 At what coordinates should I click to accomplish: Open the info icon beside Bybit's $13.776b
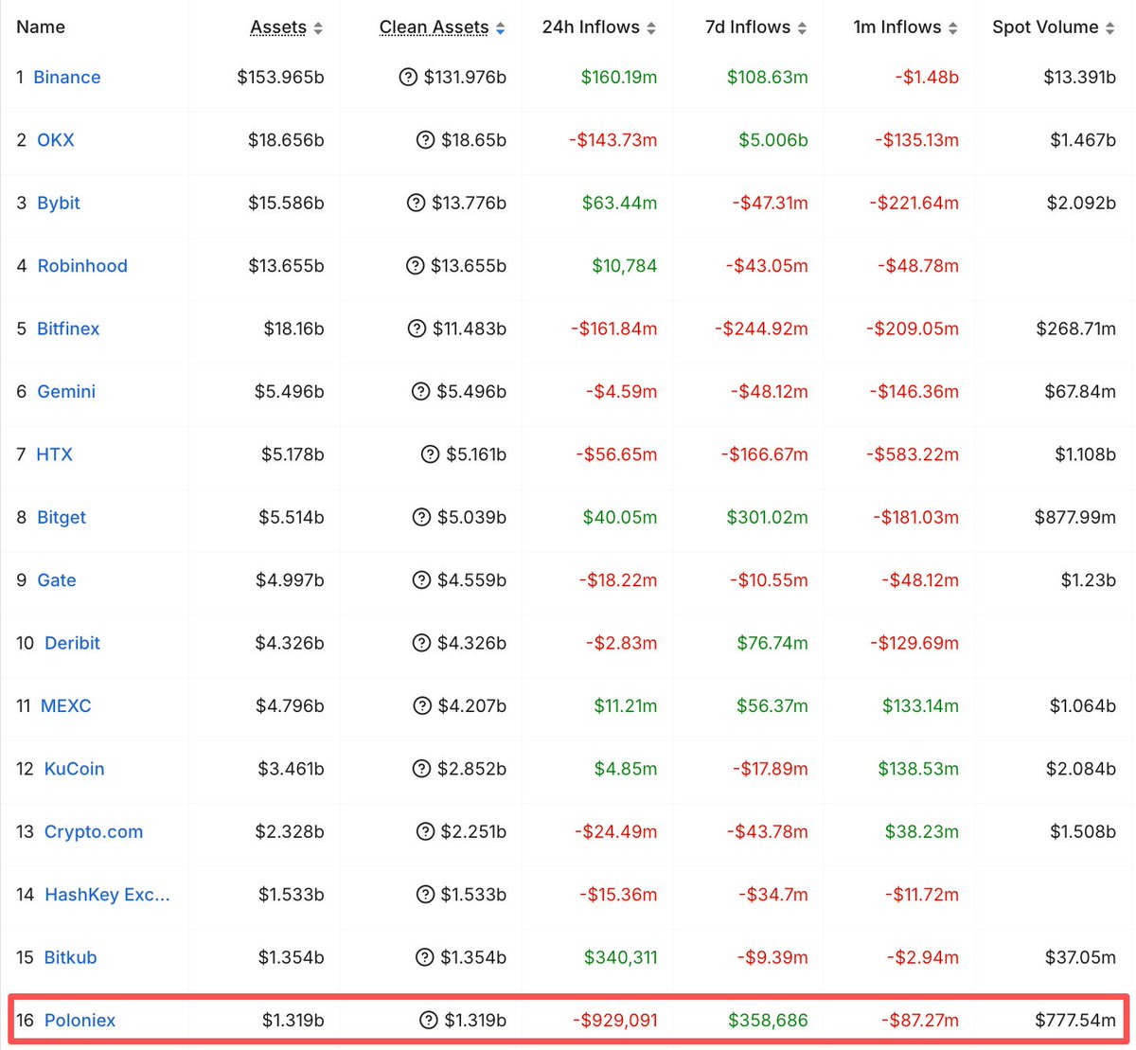point(416,203)
